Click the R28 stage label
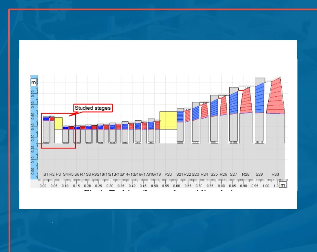317x252 pixels. (246, 174)
